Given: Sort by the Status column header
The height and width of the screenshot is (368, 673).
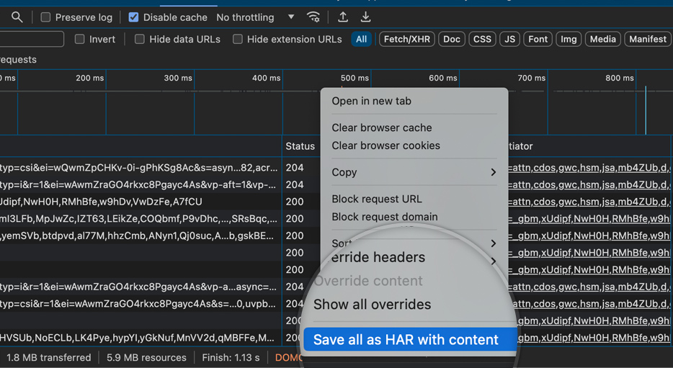Looking at the screenshot, I should 300,146.
